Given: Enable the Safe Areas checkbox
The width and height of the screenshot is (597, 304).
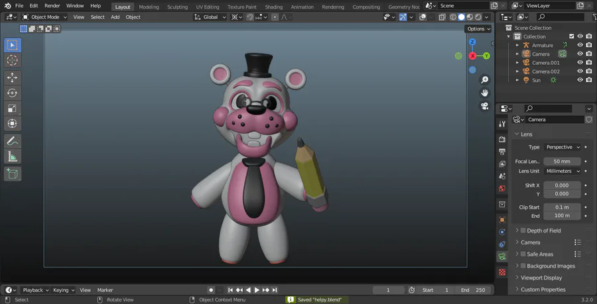Looking at the screenshot, I should click(523, 254).
